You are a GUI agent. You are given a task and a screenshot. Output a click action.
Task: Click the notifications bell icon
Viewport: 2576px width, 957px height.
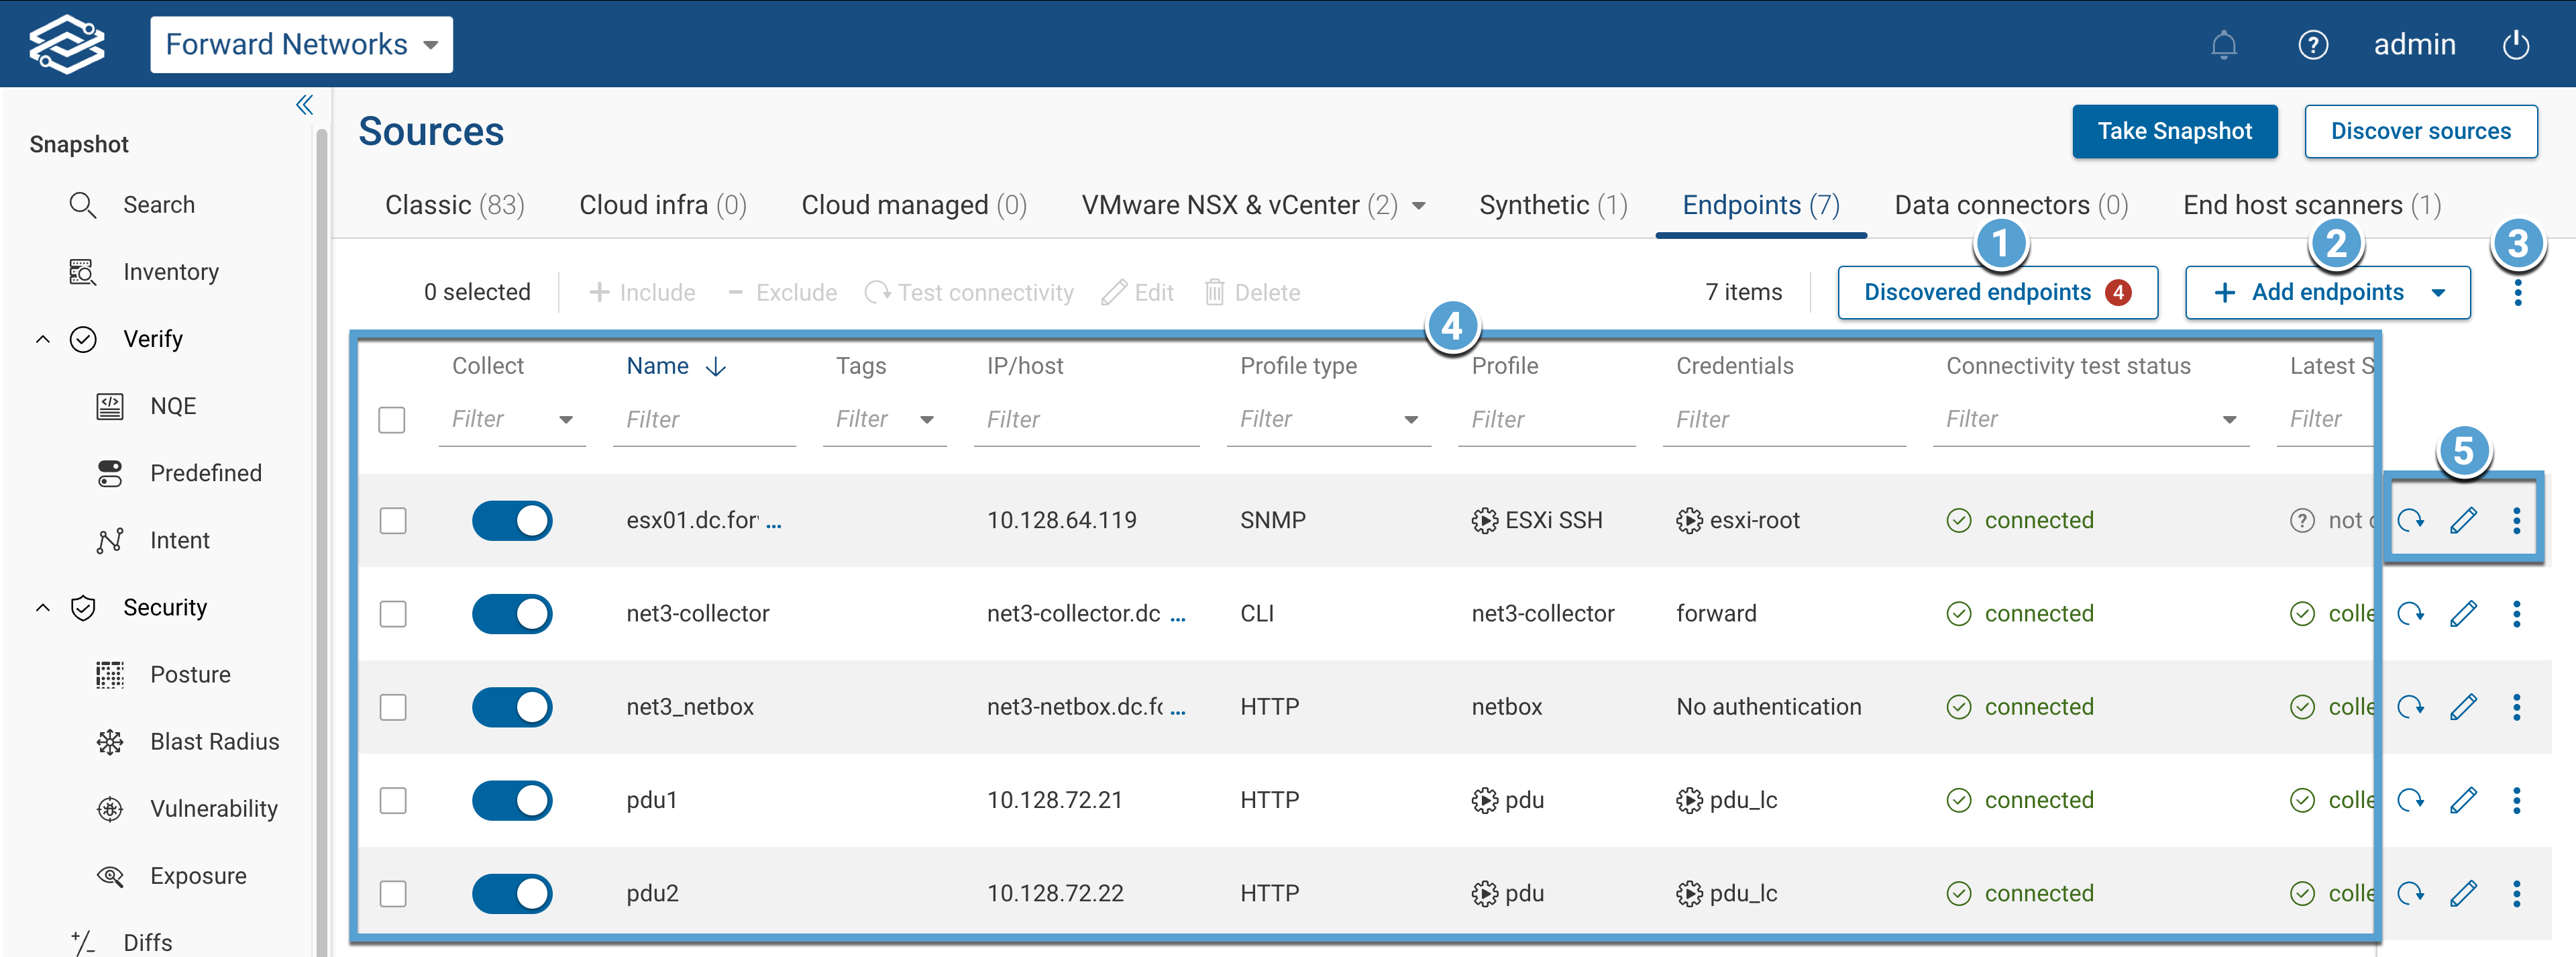click(x=2224, y=44)
